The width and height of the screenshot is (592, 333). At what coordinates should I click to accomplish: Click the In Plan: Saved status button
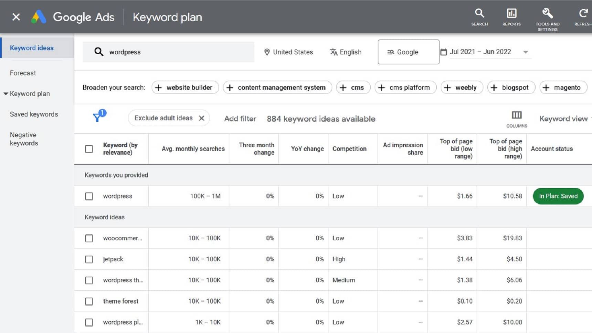pyautogui.click(x=558, y=196)
